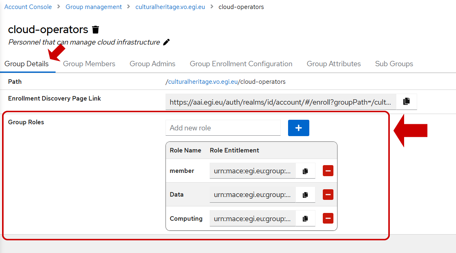
Task: Click the 'Role Entitlement' column header
Action: (235, 150)
